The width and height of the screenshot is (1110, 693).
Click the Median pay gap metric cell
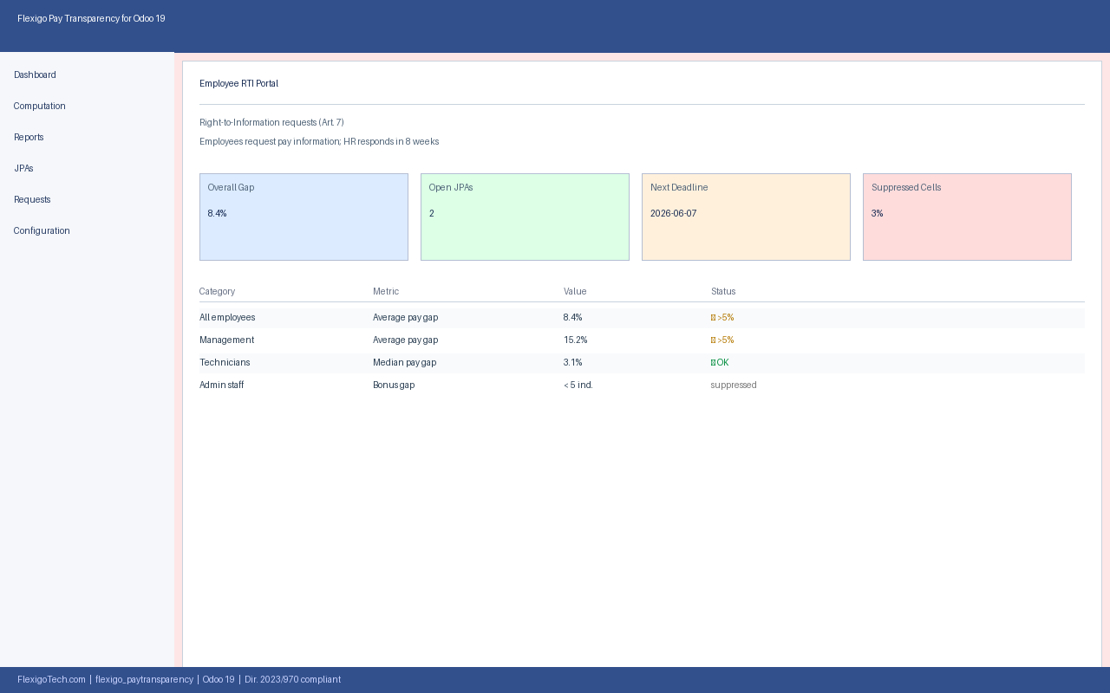point(404,363)
